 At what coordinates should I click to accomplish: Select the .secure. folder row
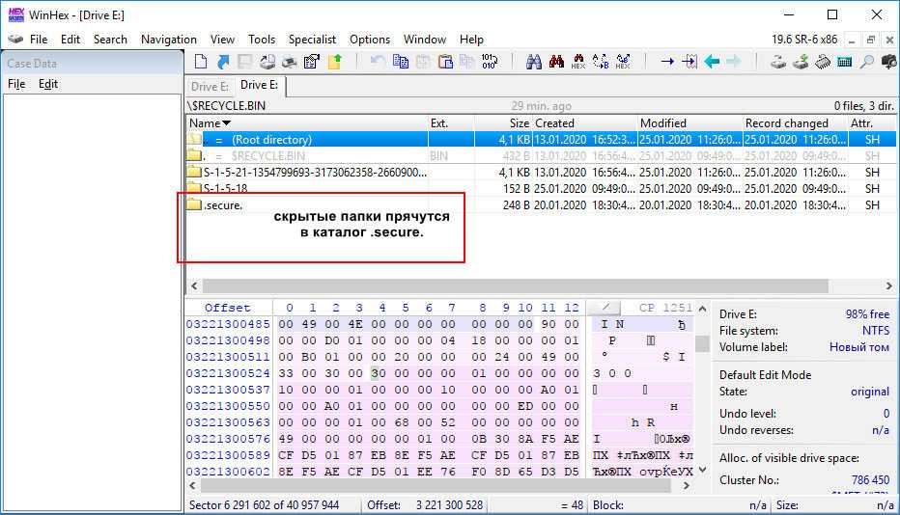pos(223,204)
